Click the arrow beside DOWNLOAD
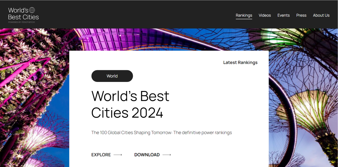 click(167, 155)
